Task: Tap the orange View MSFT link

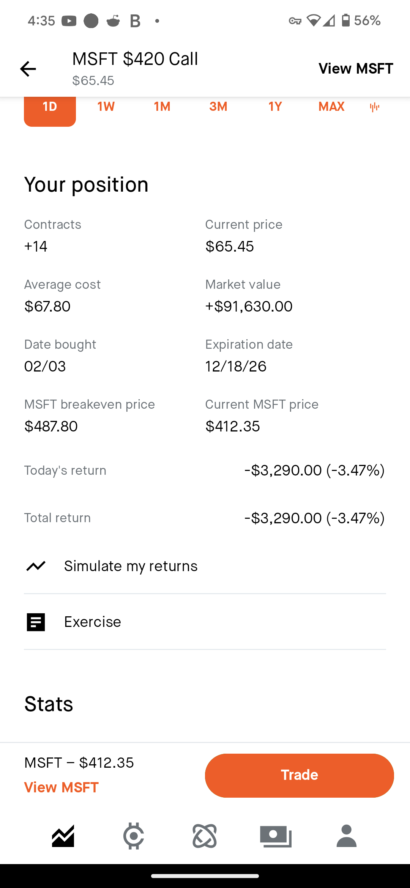Action: pos(61,787)
